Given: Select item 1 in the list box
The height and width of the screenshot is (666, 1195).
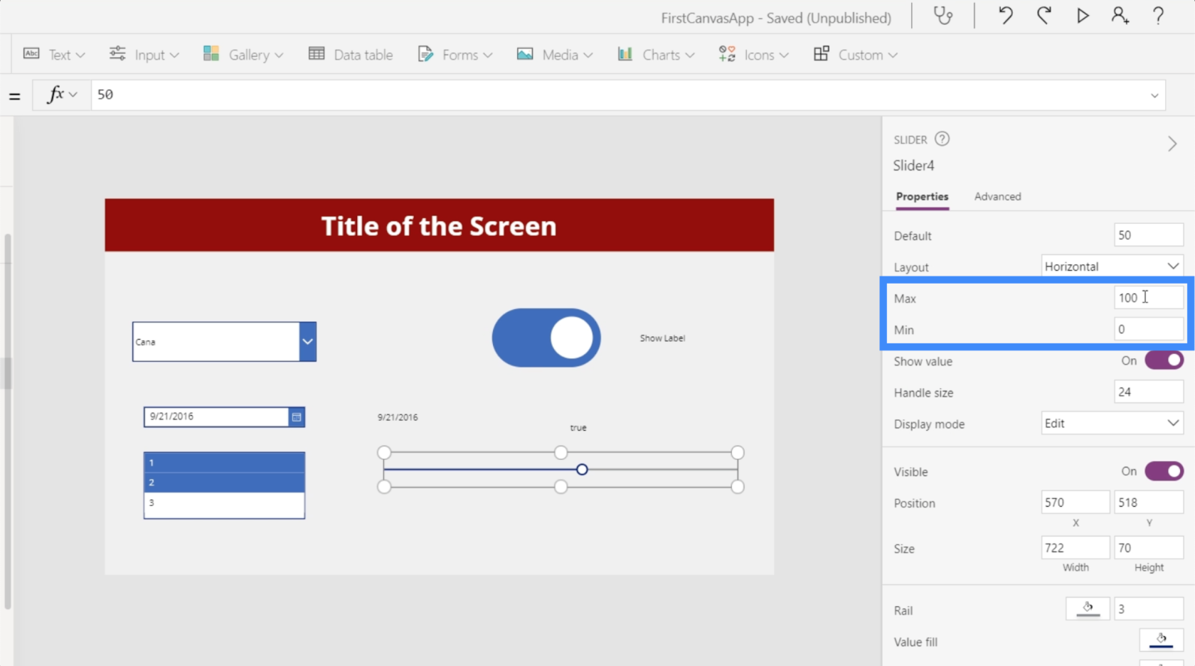Looking at the screenshot, I should [x=224, y=463].
